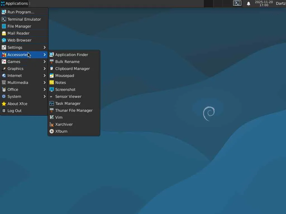This screenshot has width=286, height=214.
Task: Select the "Screenshot" label text
Action: pos(65,89)
